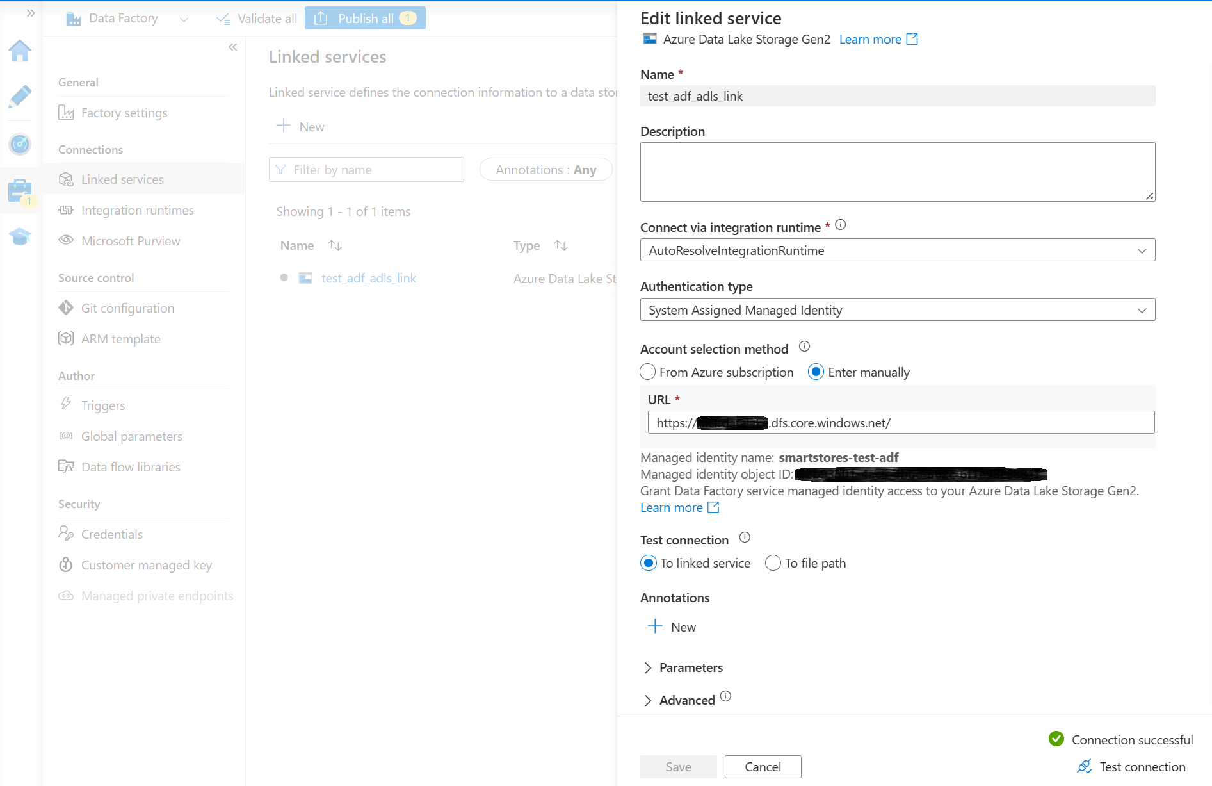Click the Data Factory icon in top bar
This screenshot has height=786, width=1212.
pos(74,19)
